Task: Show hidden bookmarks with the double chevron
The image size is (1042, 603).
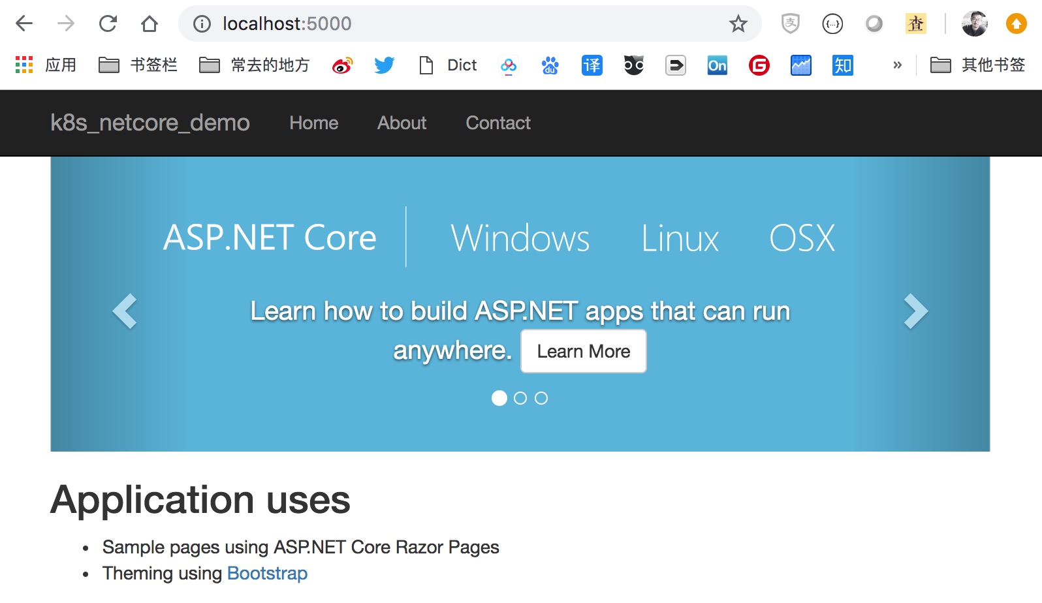Action: point(898,65)
